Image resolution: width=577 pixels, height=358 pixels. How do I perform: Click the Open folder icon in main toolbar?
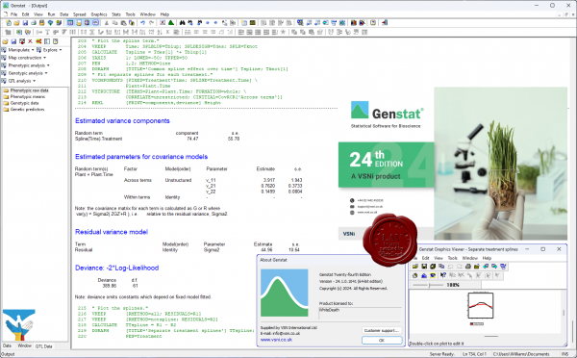(x=16, y=22)
